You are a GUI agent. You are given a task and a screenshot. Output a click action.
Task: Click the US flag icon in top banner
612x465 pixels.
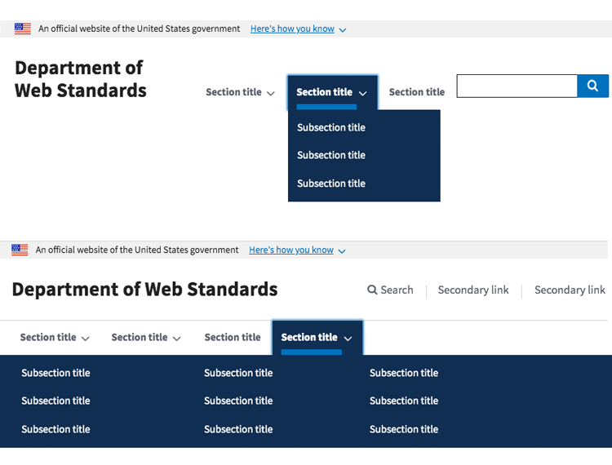pyautogui.click(x=23, y=29)
